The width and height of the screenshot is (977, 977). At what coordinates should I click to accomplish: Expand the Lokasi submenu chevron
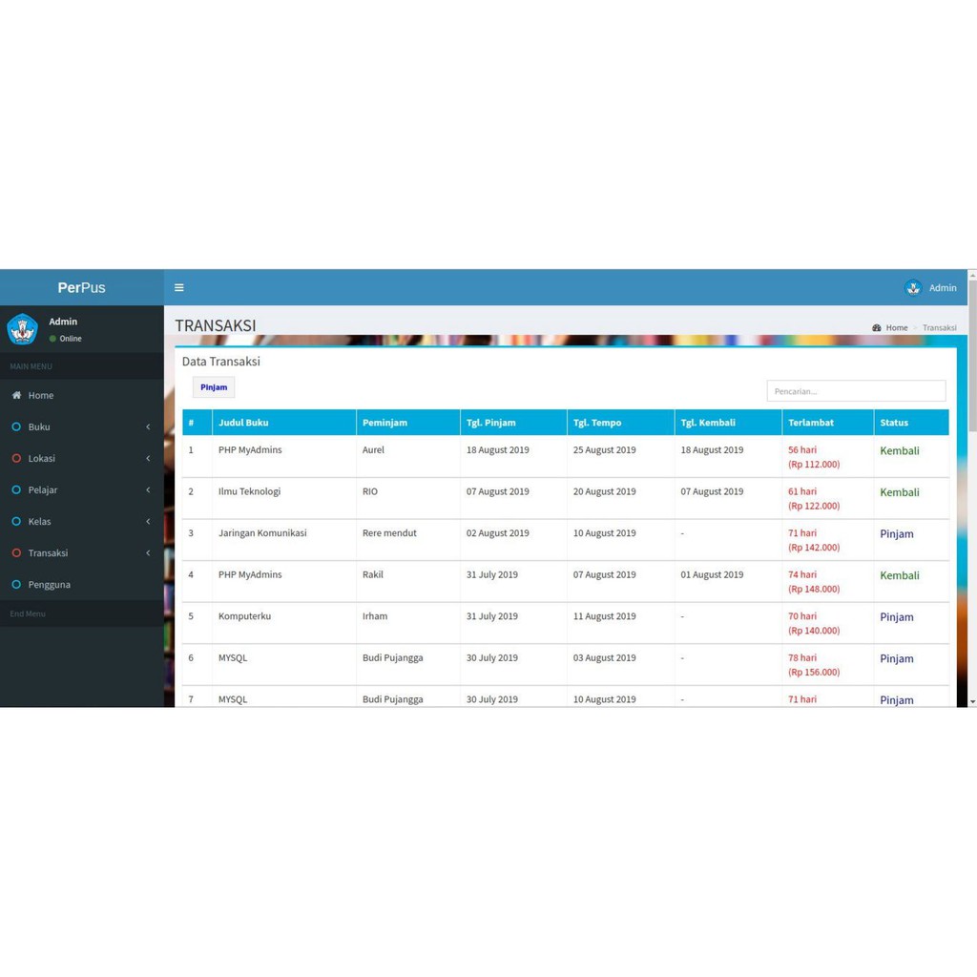tap(148, 458)
